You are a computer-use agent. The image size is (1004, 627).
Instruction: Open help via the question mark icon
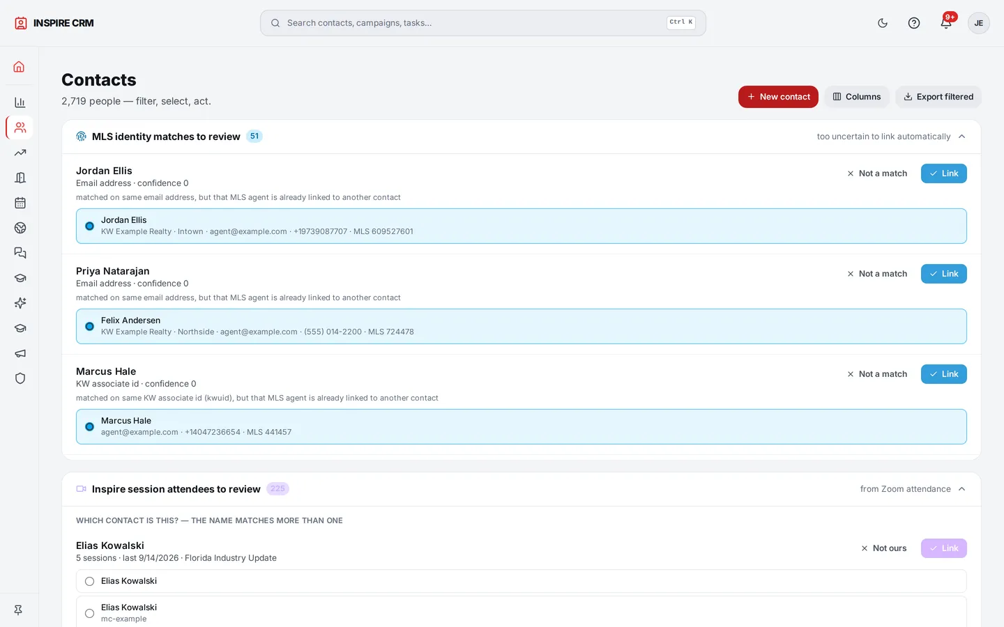(914, 23)
